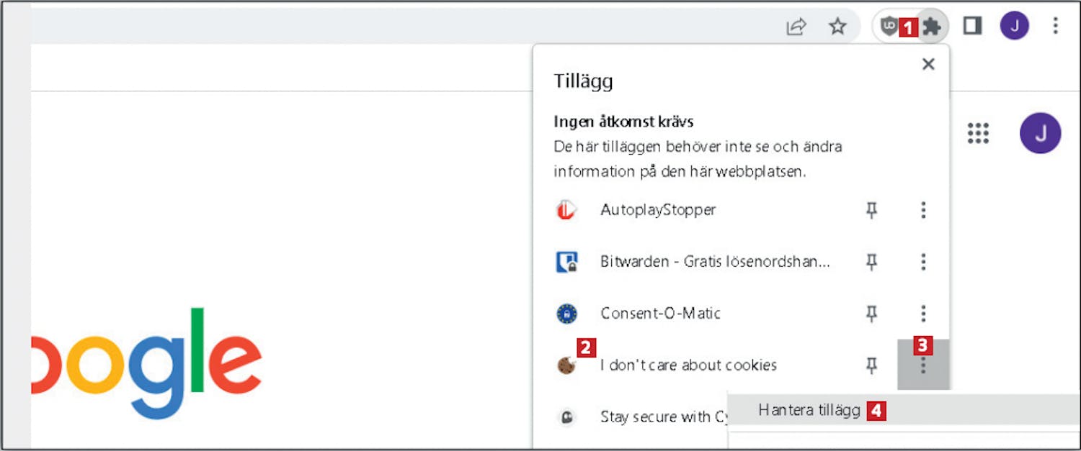Image resolution: width=1081 pixels, height=451 pixels.
Task: Click the share page icon in address bar
Action: [x=796, y=27]
